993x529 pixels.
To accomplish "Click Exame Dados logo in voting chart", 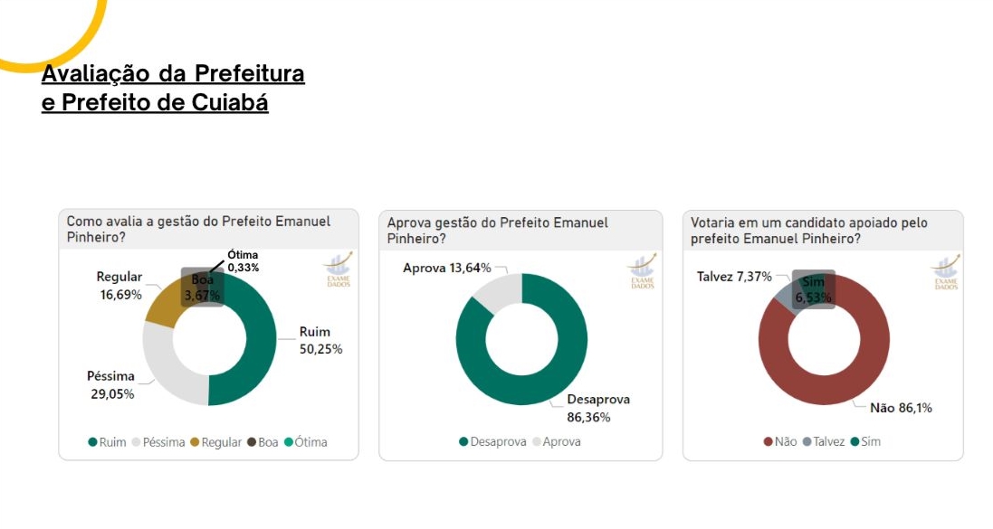I will pyautogui.click(x=945, y=269).
